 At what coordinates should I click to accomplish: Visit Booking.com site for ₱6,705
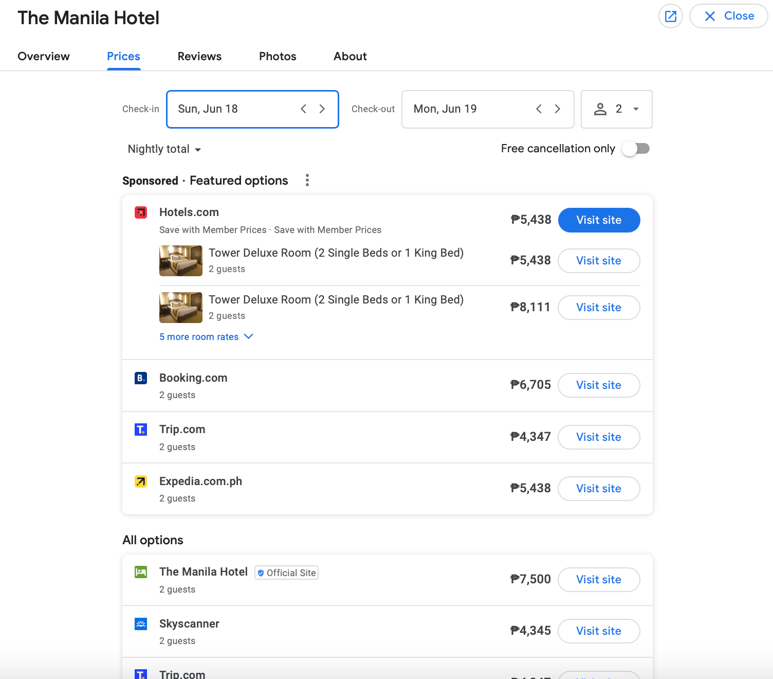click(x=599, y=385)
